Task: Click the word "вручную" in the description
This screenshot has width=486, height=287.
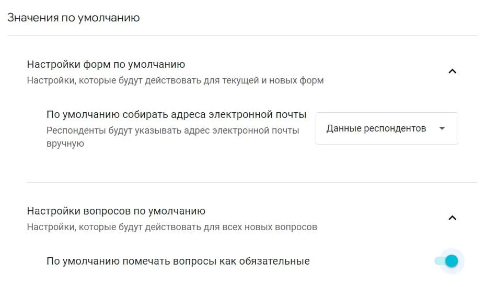Action: coord(65,143)
